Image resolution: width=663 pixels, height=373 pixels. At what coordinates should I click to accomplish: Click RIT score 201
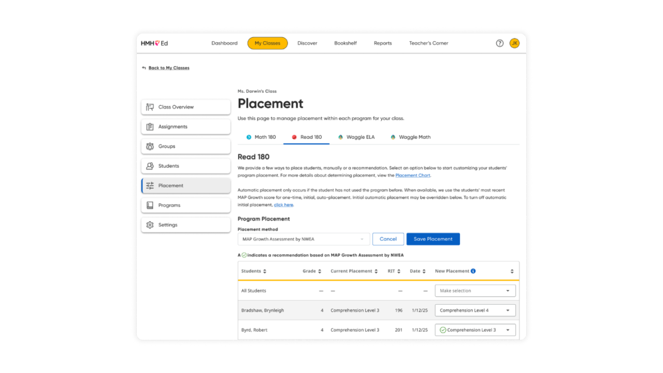pyautogui.click(x=399, y=330)
